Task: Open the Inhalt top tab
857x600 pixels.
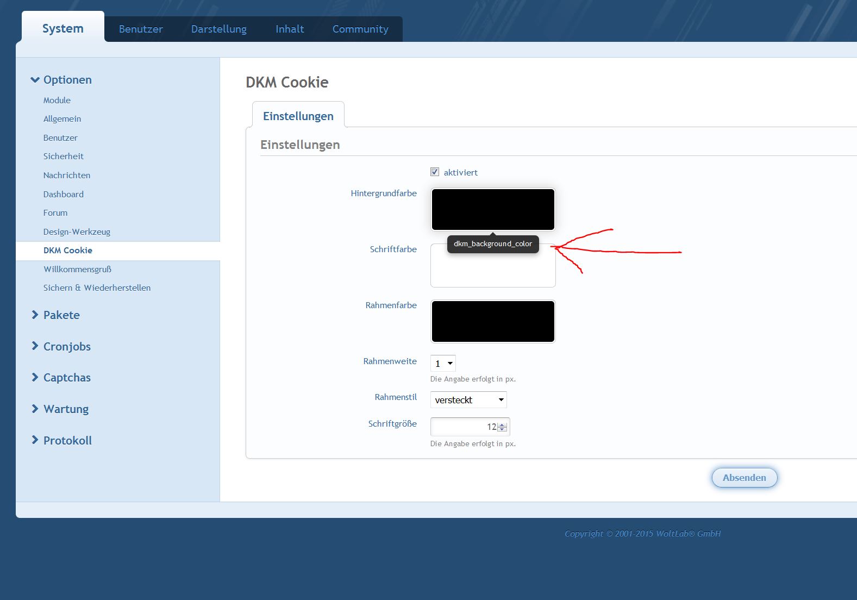Action: (290, 29)
